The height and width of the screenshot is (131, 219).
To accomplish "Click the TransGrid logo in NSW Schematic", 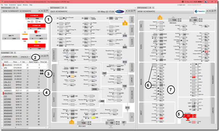I will coord(200,11).
